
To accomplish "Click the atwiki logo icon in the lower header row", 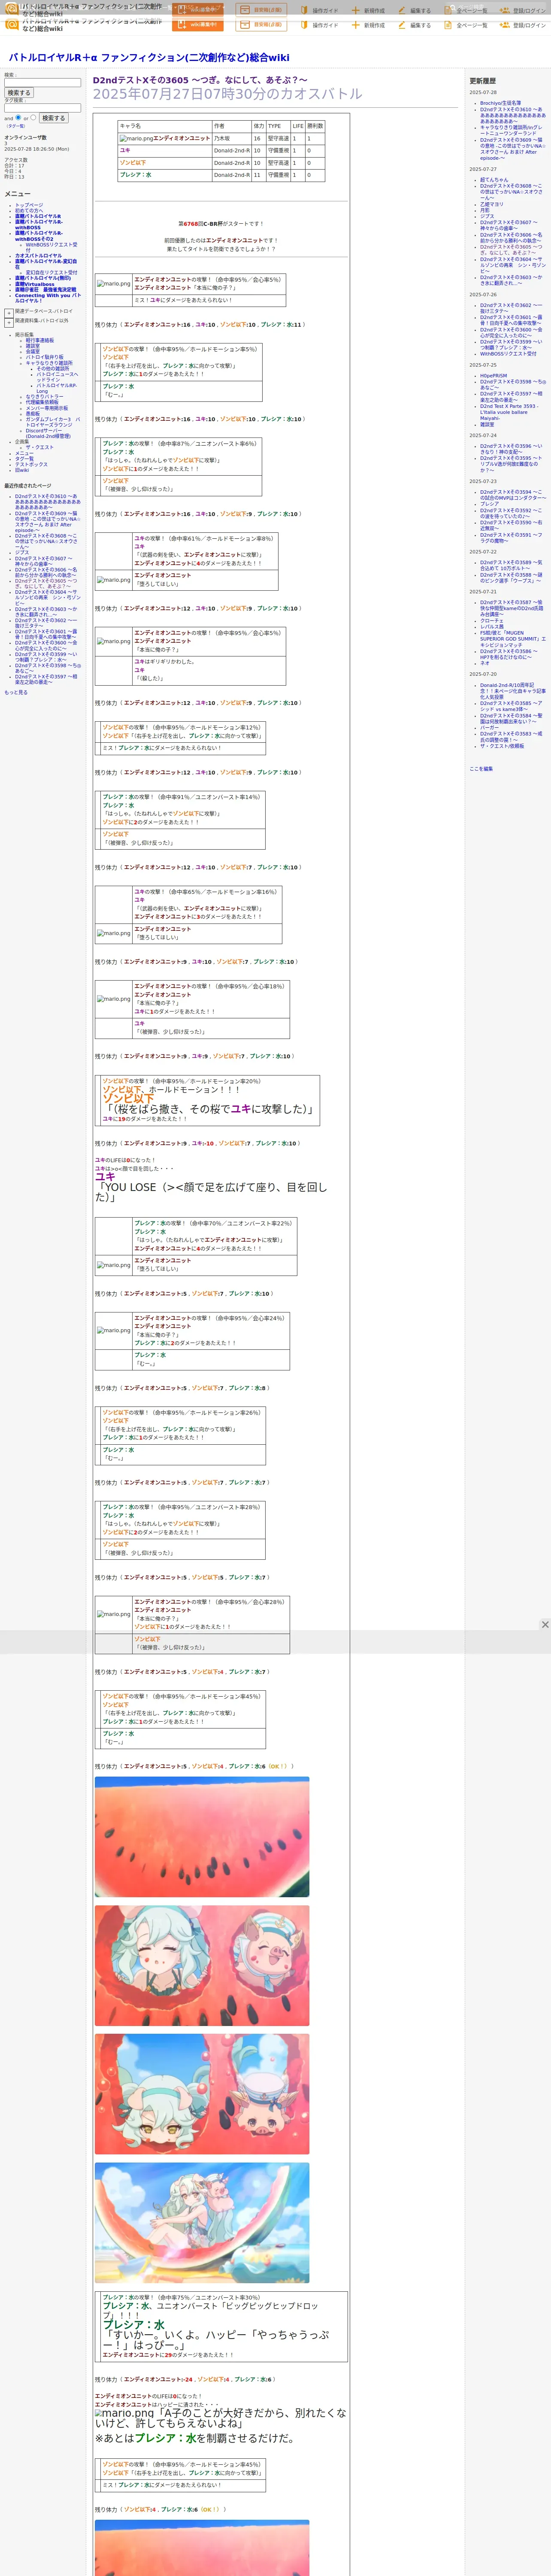I will pos(12,25).
